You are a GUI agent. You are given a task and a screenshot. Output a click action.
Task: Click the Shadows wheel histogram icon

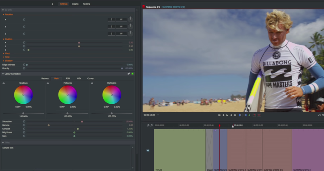point(3,83)
